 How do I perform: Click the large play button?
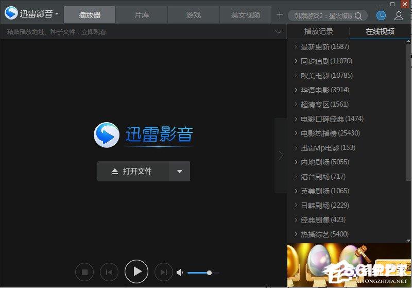tap(136, 272)
